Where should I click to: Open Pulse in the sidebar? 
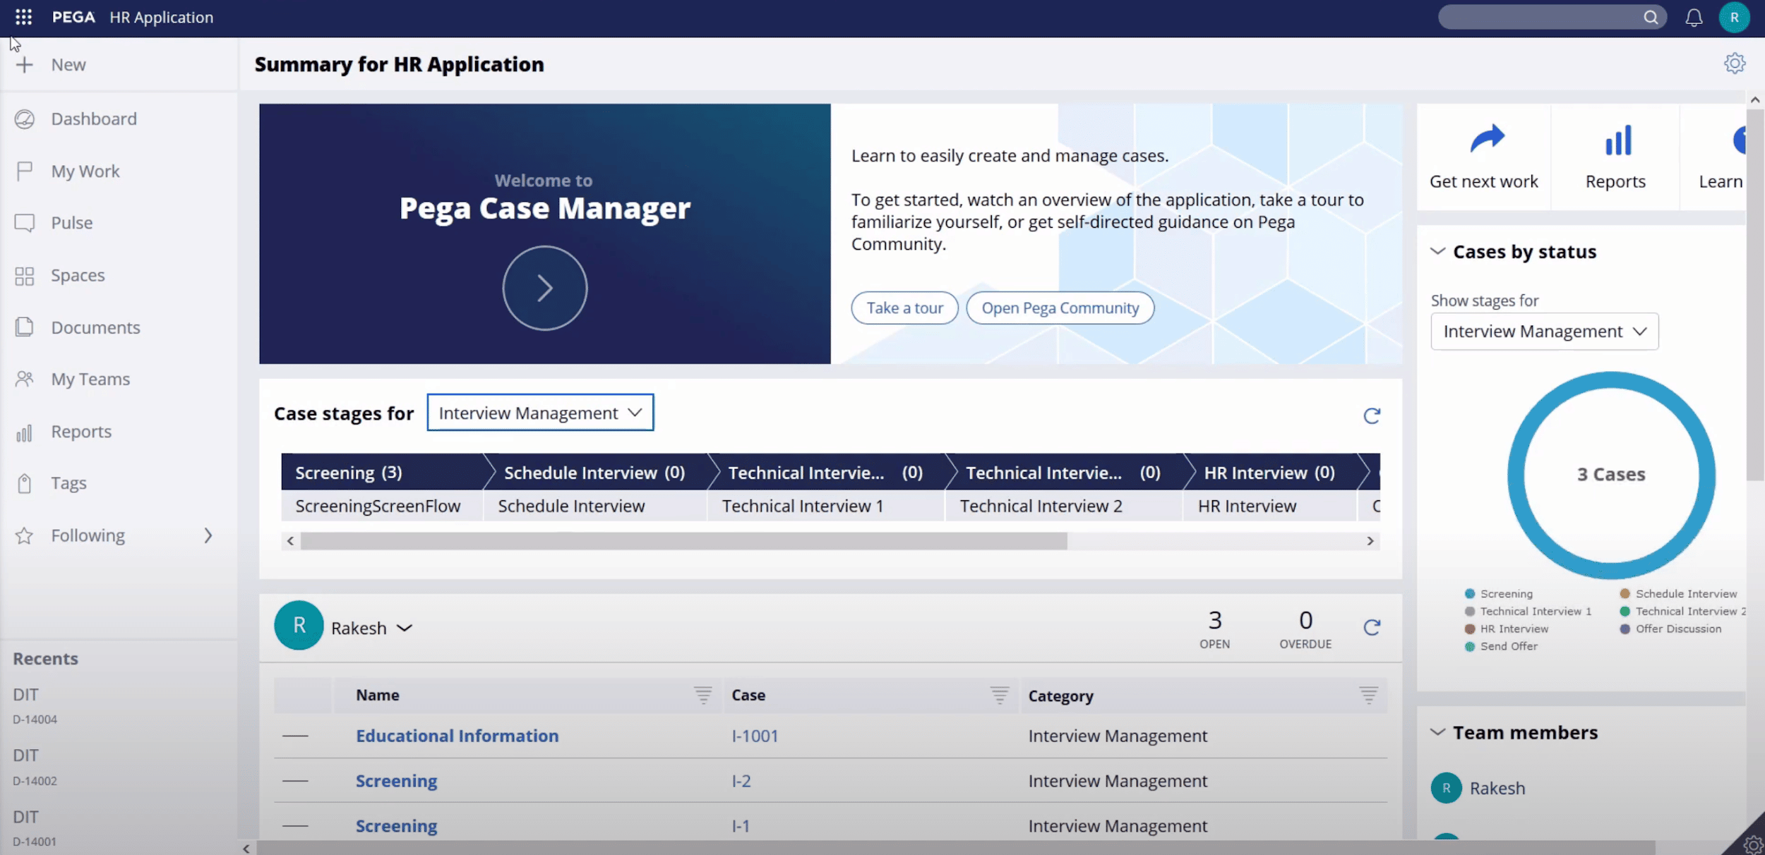click(x=72, y=223)
